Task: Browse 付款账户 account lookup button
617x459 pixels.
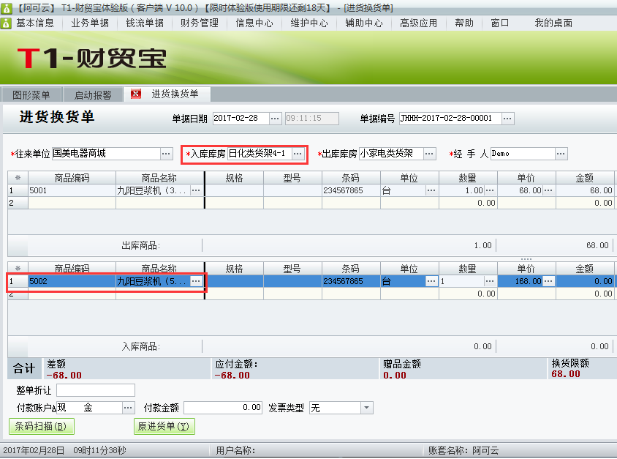Action: (x=128, y=408)
